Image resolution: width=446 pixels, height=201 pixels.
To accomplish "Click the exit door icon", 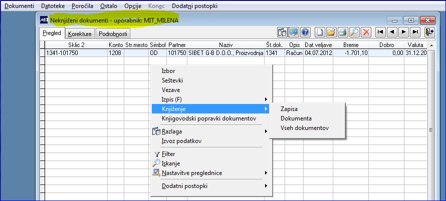I will [429, 32].
